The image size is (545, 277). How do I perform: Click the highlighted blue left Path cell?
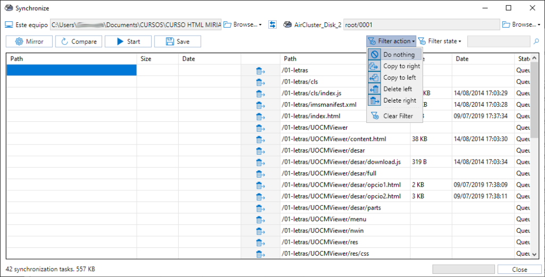click(72, 70)
